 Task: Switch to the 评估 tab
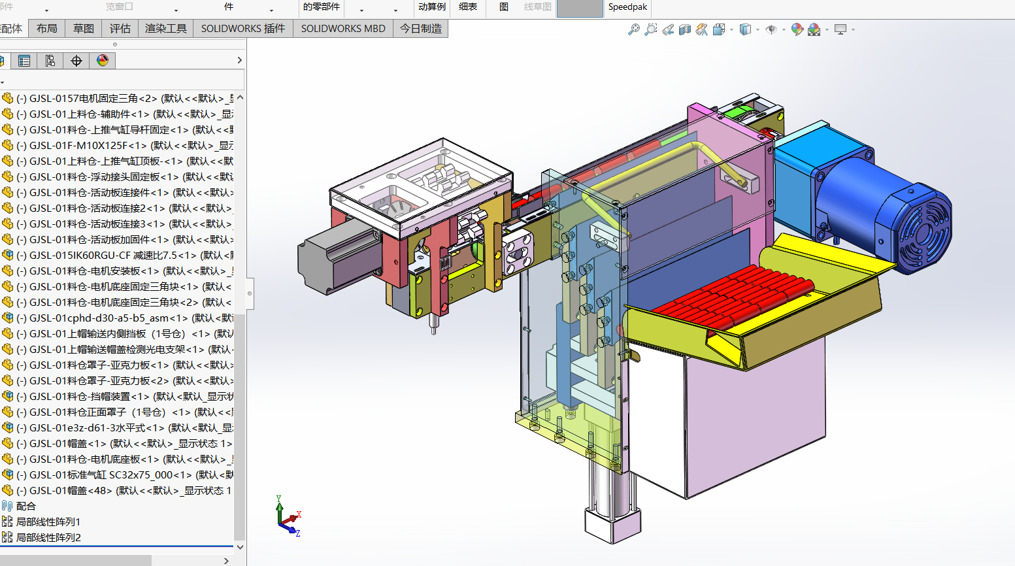point(120,29)
